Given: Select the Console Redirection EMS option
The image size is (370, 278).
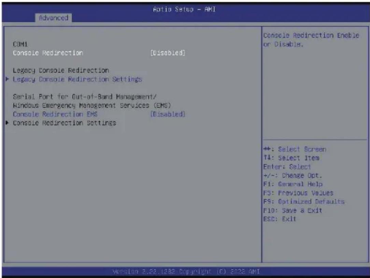Looking at the screenshot, I should pyautogui.click(x=55, y=114).
